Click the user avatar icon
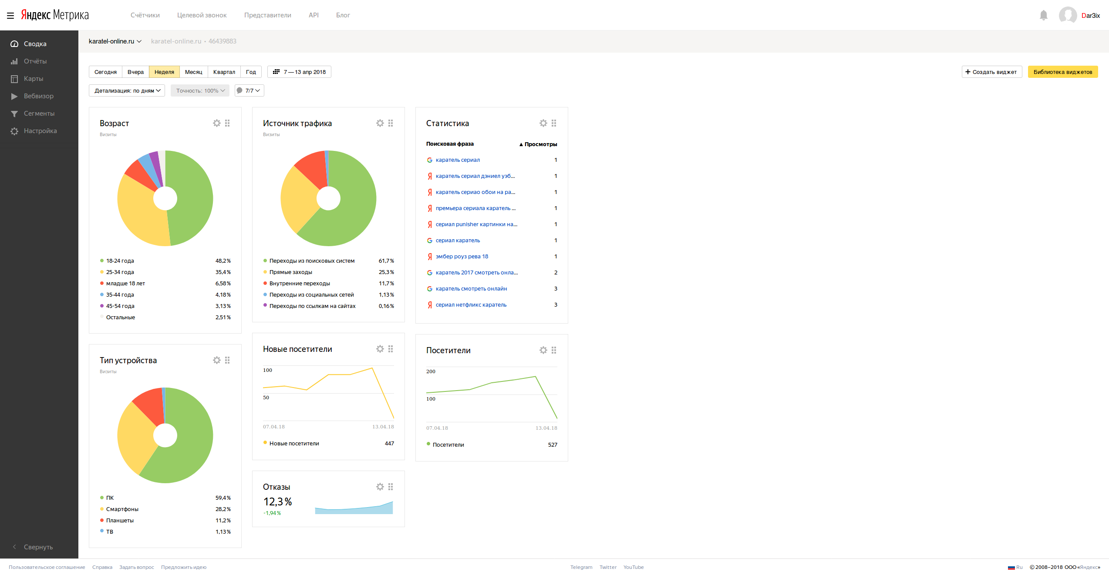The width and height of the screenshot is (1109, 575). pos(1068,15)
